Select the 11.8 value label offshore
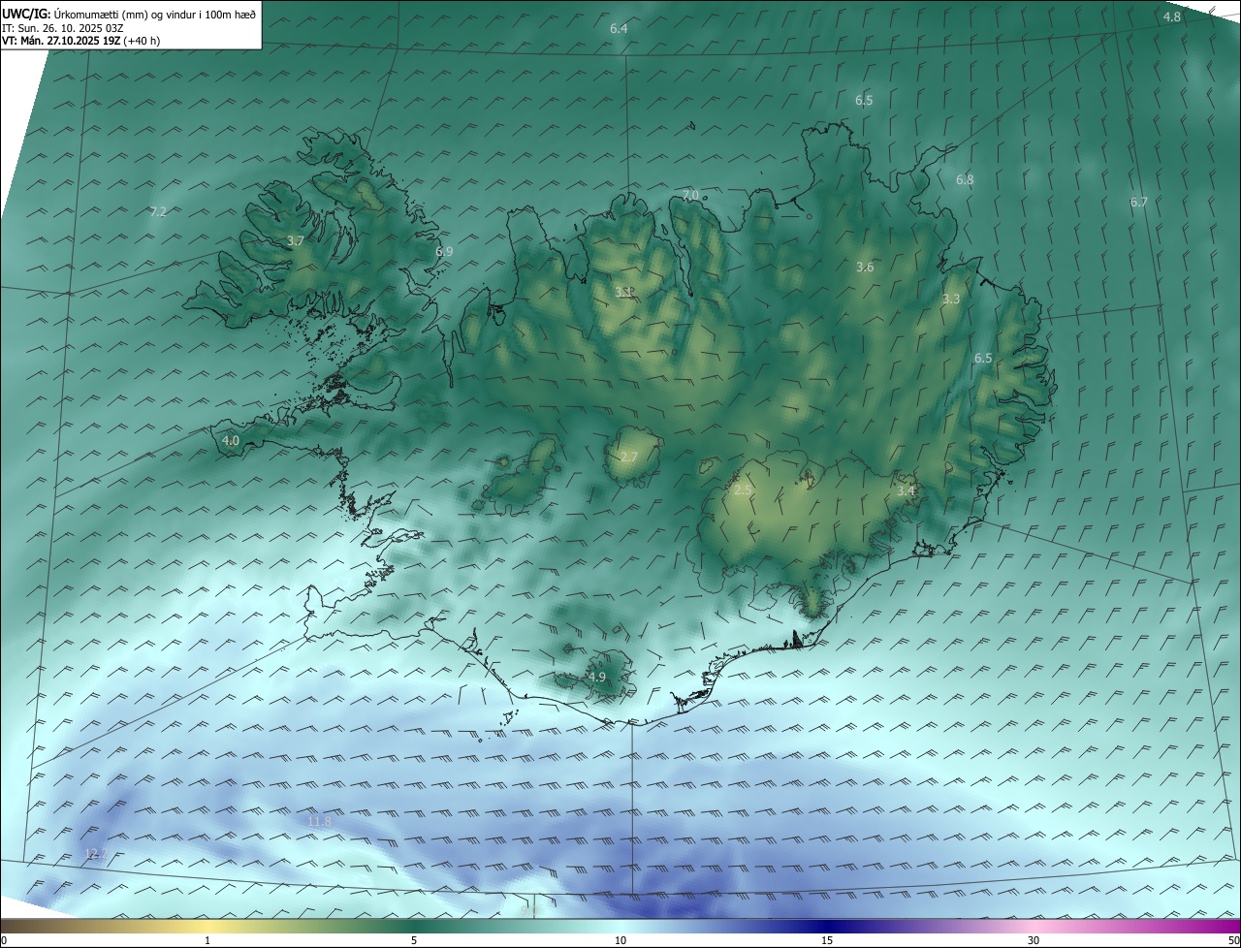The width and height of the screenshot is (1241, 948). pyautogui.click(x=319, y=822)
